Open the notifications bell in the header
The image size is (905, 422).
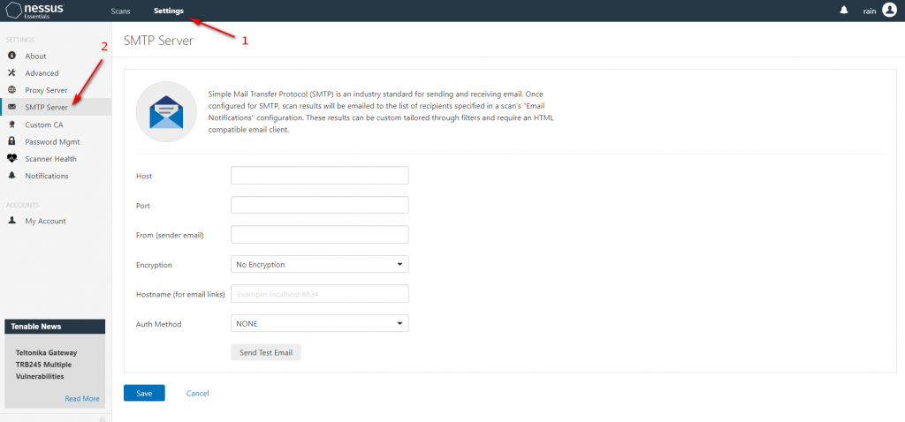(844, 11)
